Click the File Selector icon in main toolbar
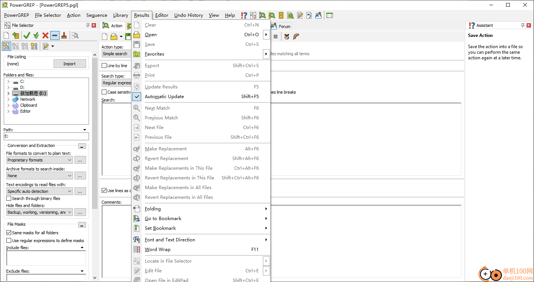 pyautogui.click(x=253, y=15)
